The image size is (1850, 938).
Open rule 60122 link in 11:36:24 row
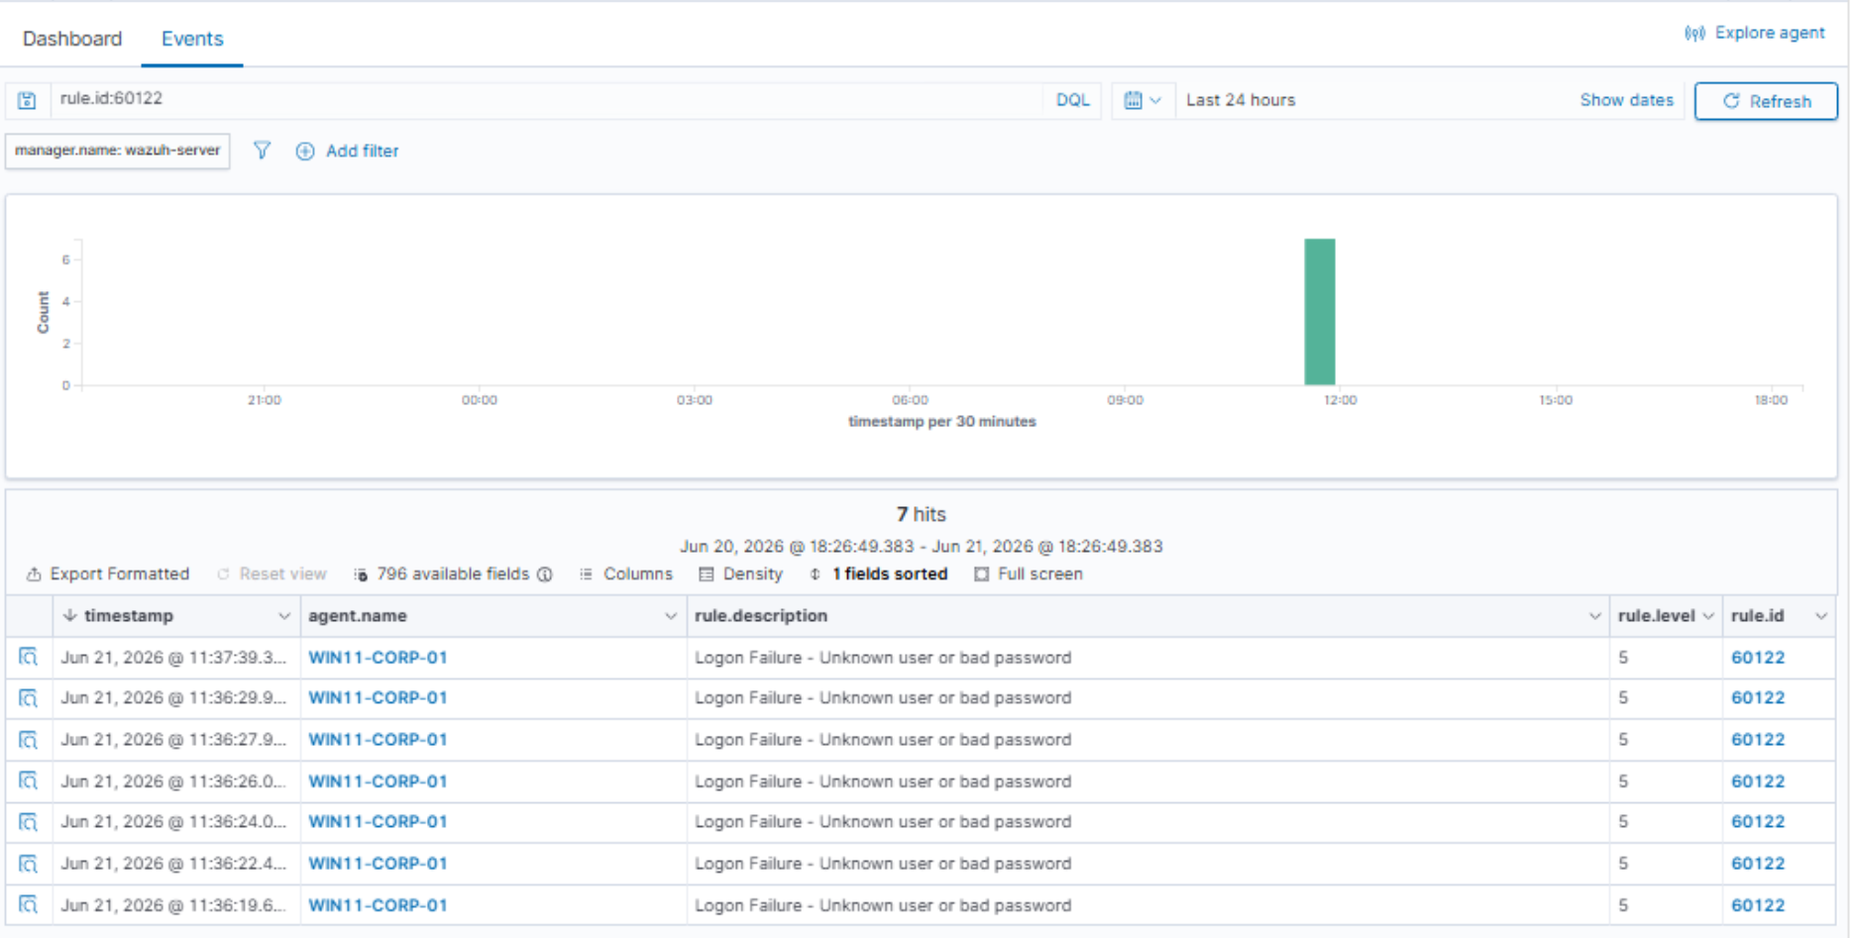click(x=1758, y=822)
